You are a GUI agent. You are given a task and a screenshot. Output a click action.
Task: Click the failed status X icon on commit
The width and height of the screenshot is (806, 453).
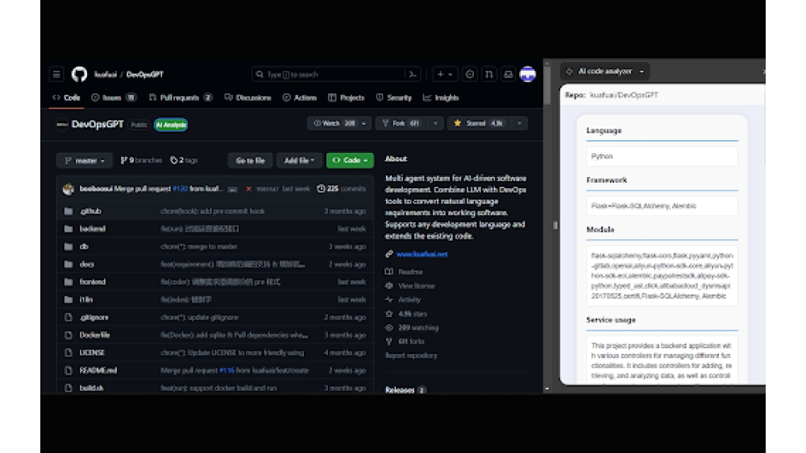tap(249, 189)
